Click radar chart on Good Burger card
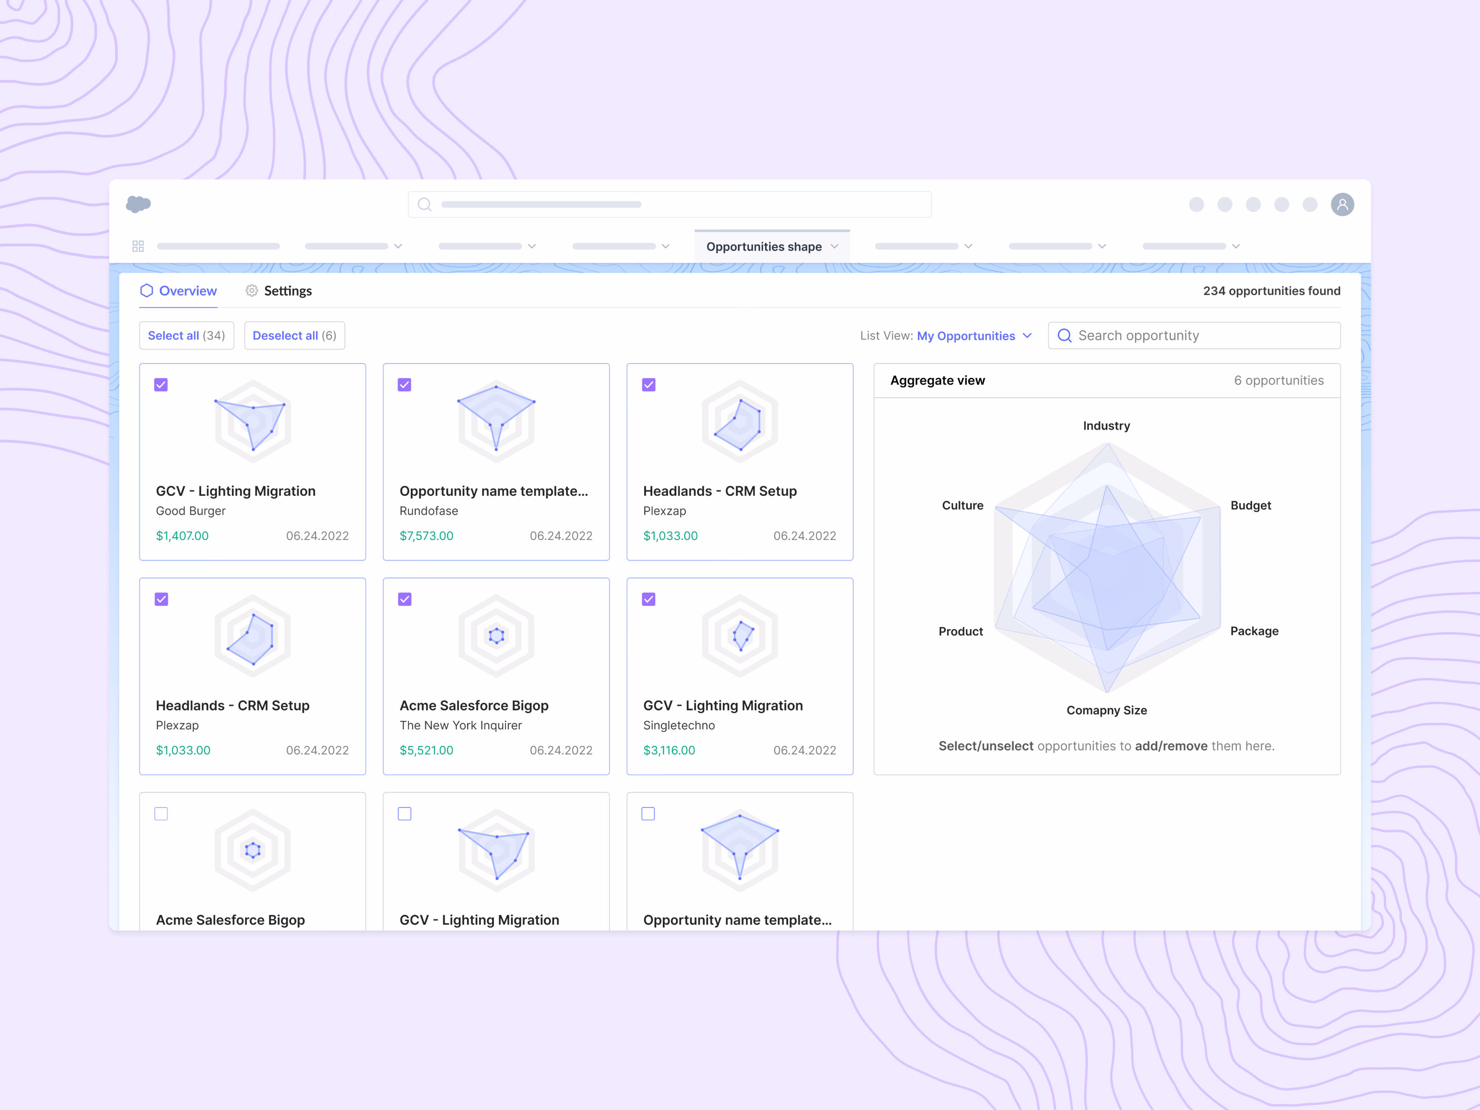The height and width of the screenshot is (1110, 1480). (x=253, y=421)
